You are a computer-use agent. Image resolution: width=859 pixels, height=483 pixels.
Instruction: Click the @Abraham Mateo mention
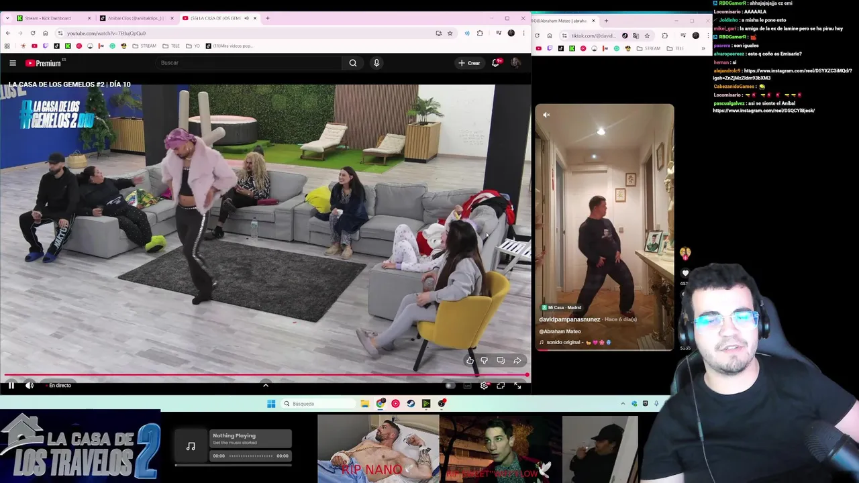[560, 331]
